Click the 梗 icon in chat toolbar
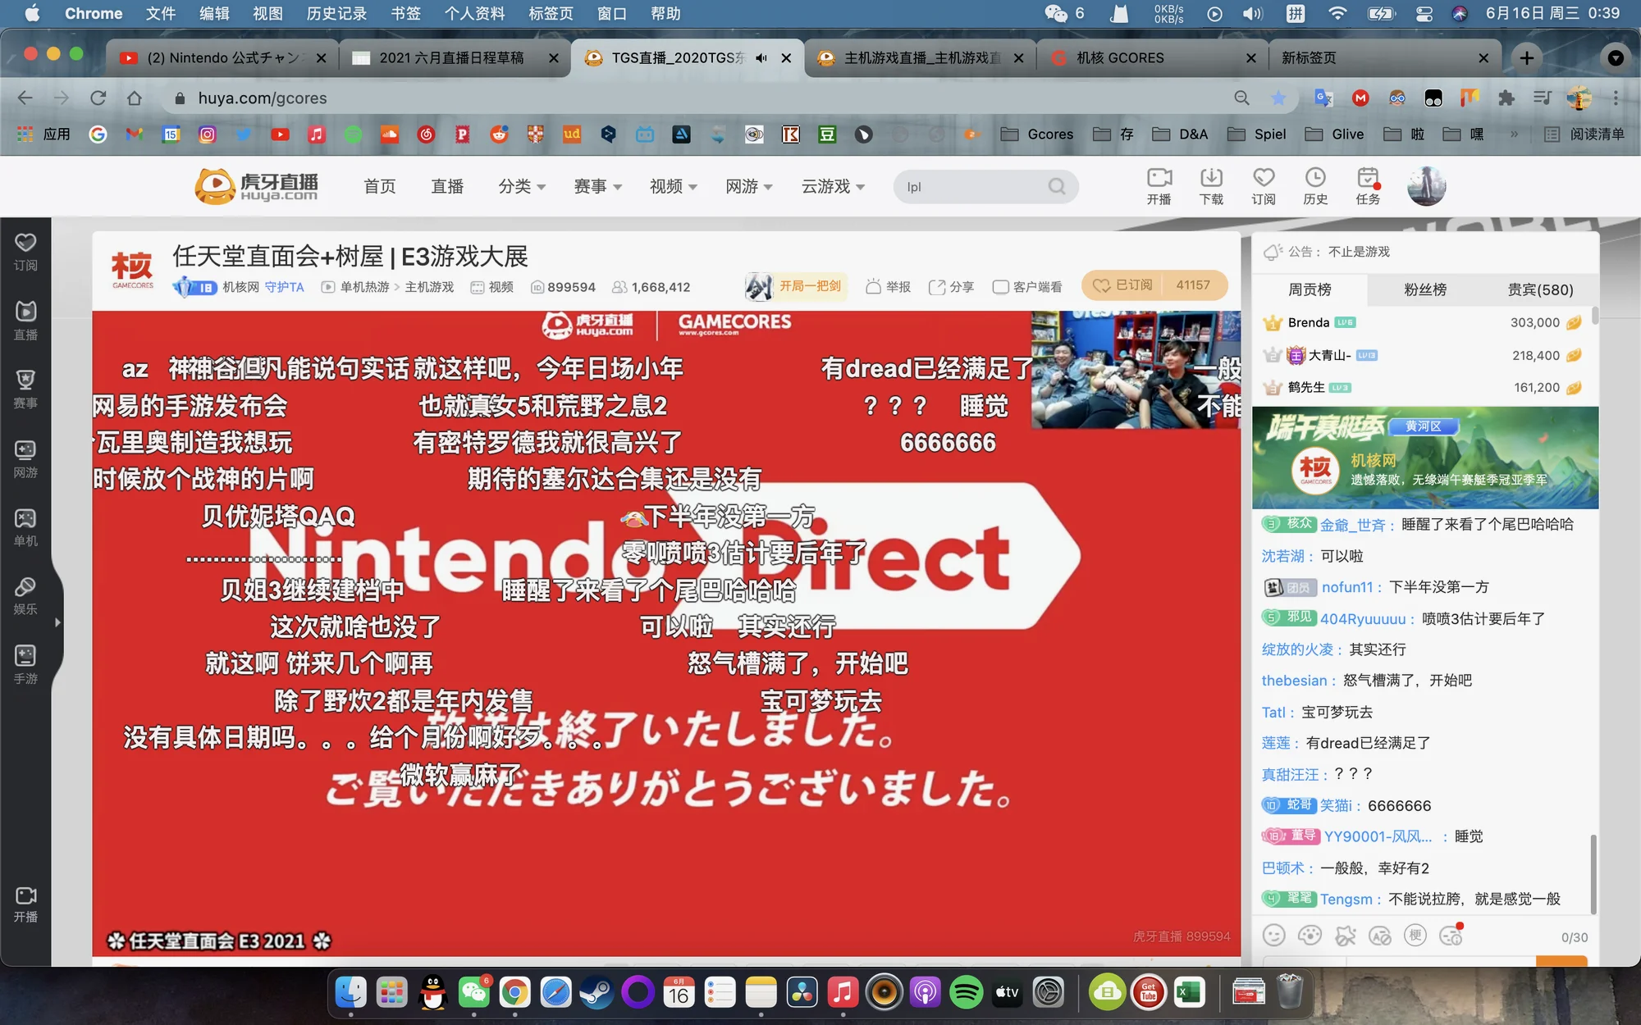The height and width of the screenshot is (1025, 1641). tap(1415, 936)
